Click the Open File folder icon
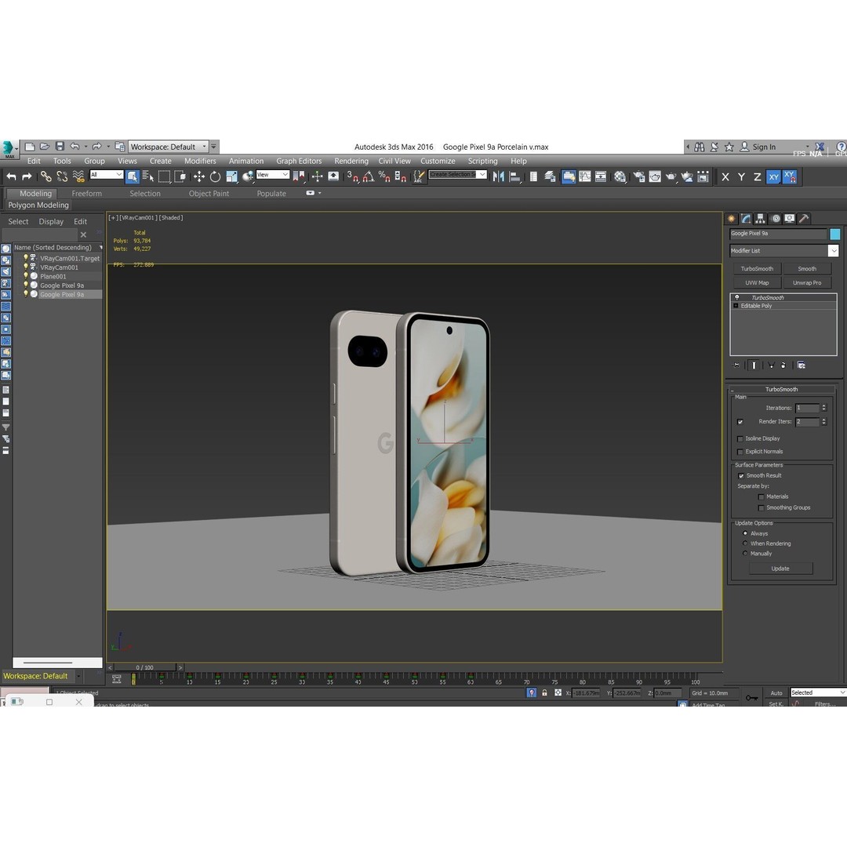The width and height of the screenshot is (847, 847). (x=45, y=147)
